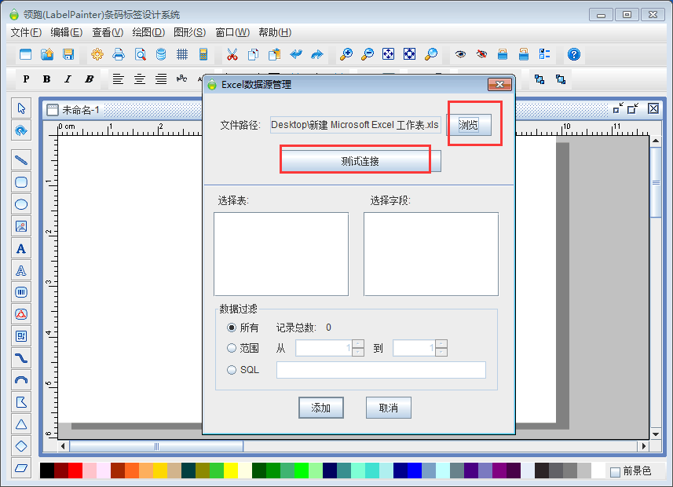Screen dimensions: 673x487
Task: Click the 添加 button
Action: point(321,408)
